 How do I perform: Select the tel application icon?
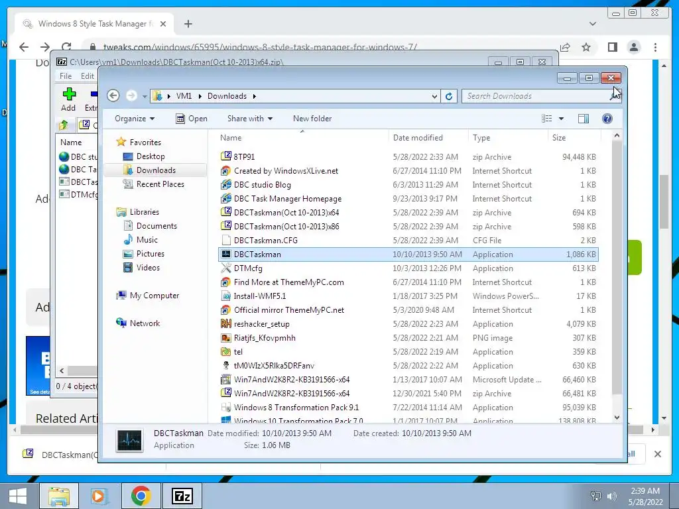225,351
